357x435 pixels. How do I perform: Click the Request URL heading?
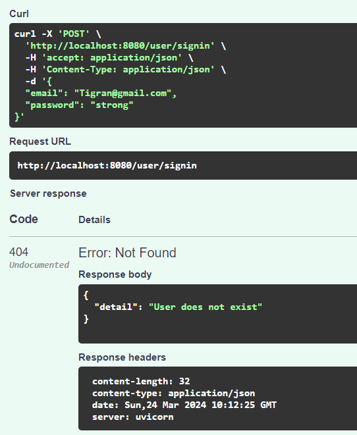(x=40, y=141)
